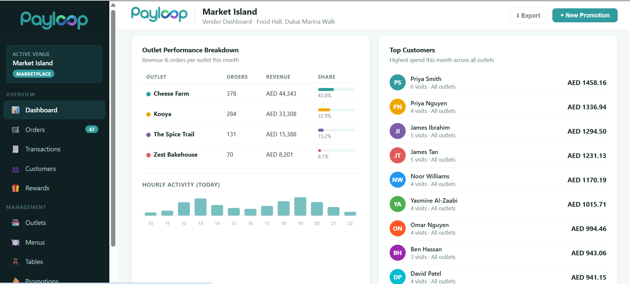Click the Cheese Farm outlet name
This screenshot has height=284, width=630.
pos(171,94)
